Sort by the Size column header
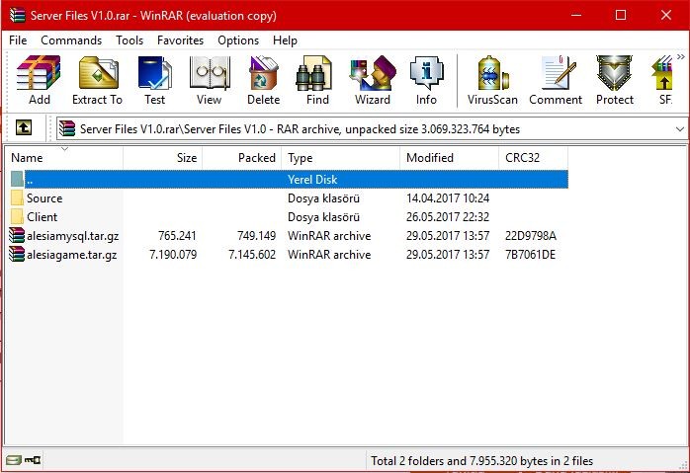 point(163,158)
